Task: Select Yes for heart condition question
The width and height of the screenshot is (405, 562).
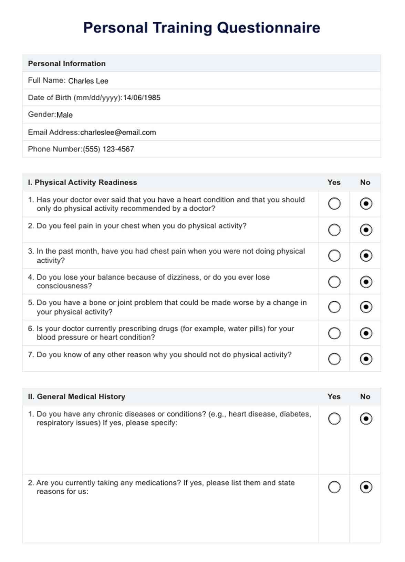Action: click(334, 204)
